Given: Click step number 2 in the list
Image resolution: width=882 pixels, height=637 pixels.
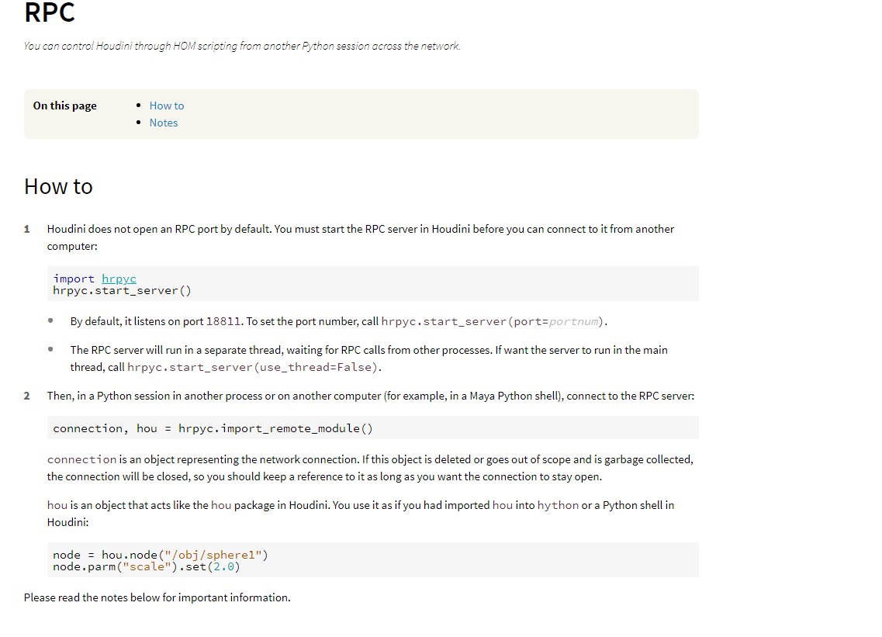Looking at the screenshot, I should [27, 396].
